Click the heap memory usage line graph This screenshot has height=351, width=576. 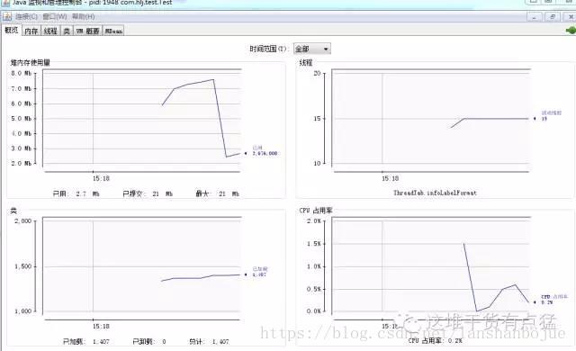point(200,118)
